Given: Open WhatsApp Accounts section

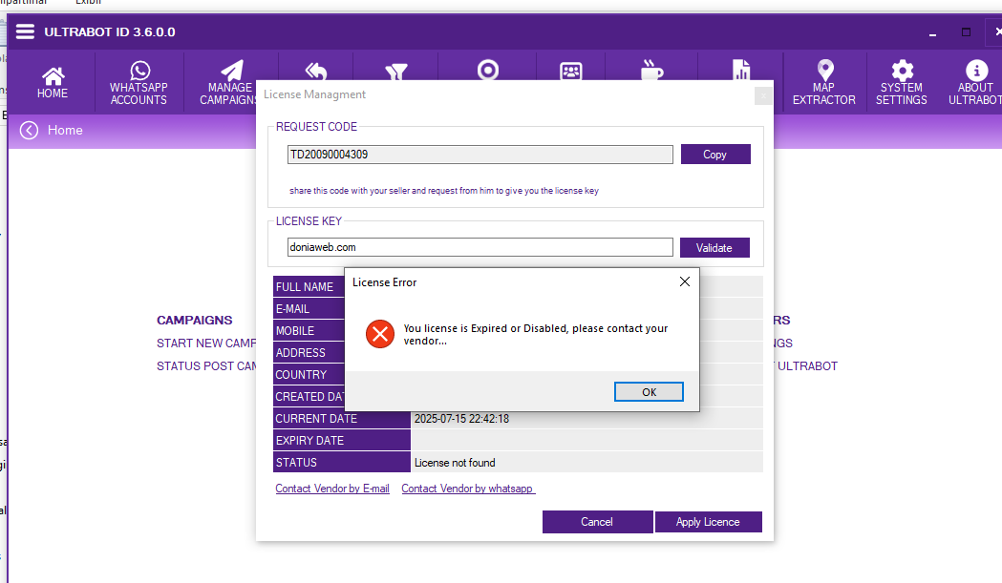Looking at the screenshot, I should [x=139, y=84].
